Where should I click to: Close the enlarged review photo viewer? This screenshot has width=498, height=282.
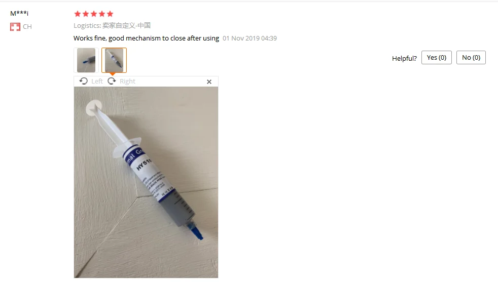click(x=209, y=82)
